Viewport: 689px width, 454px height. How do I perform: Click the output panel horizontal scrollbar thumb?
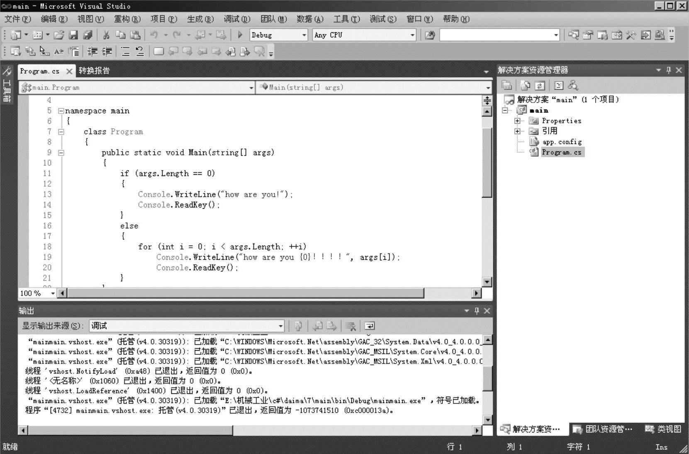point(130,430)
